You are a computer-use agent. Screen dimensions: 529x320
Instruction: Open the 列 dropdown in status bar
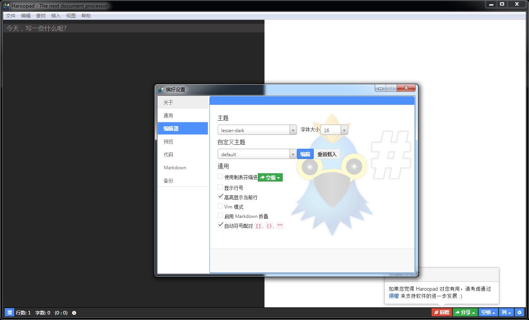point(506,312)
